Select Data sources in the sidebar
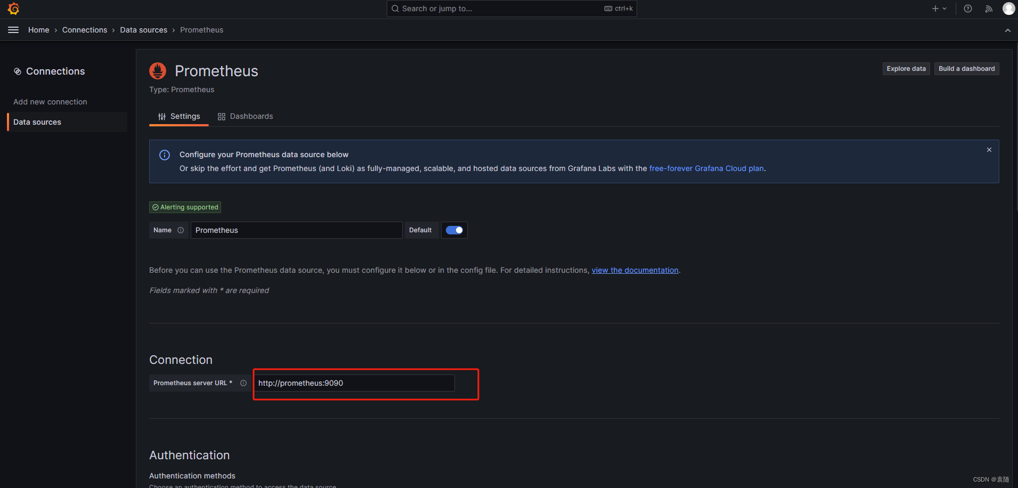This screenshot has height=488, width=1018. (x=67, y=122)
